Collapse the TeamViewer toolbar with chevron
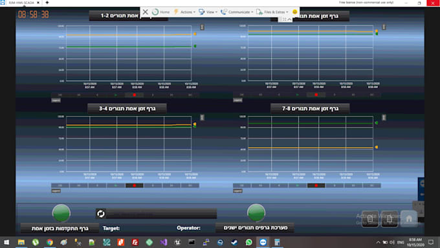 (290, 19)
